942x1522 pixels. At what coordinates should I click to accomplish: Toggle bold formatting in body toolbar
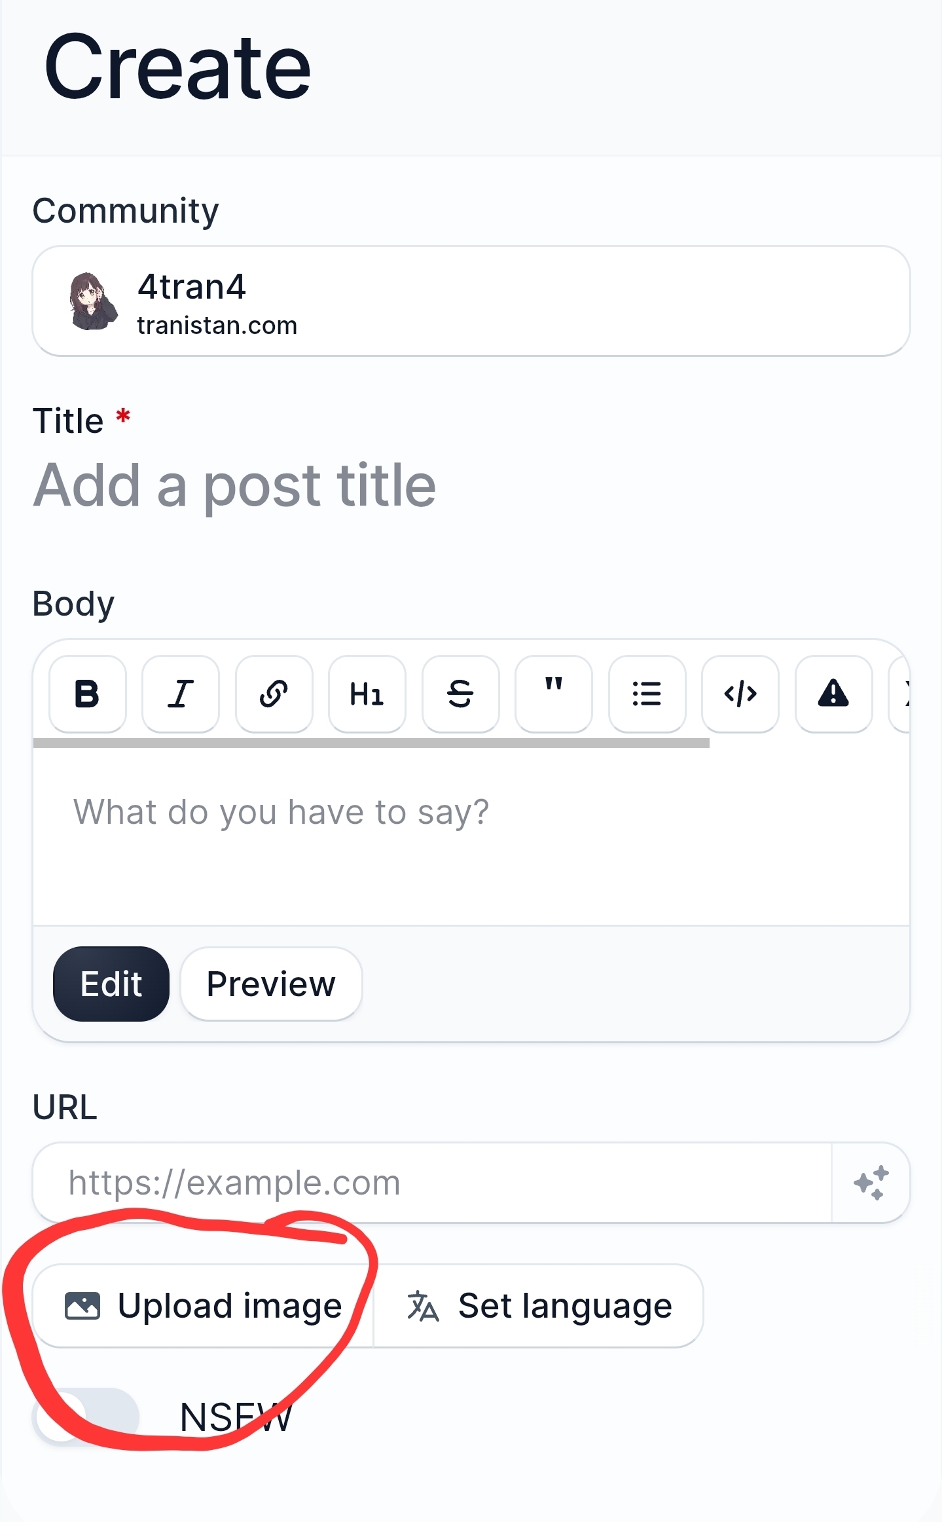(x=87, y=694)
